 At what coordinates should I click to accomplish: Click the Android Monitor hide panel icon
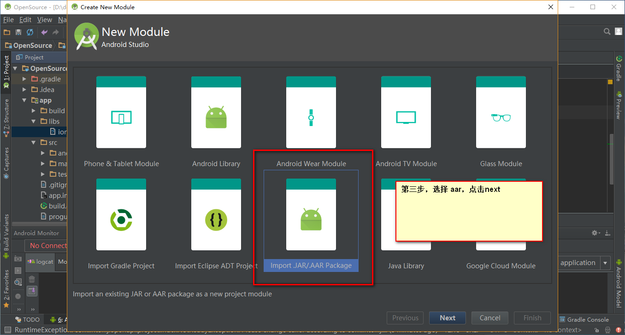coord(607,233)
